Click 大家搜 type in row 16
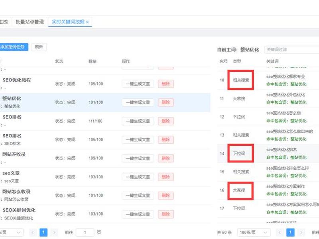The width and height of the screenshot is (319, 239). [239, 190]
